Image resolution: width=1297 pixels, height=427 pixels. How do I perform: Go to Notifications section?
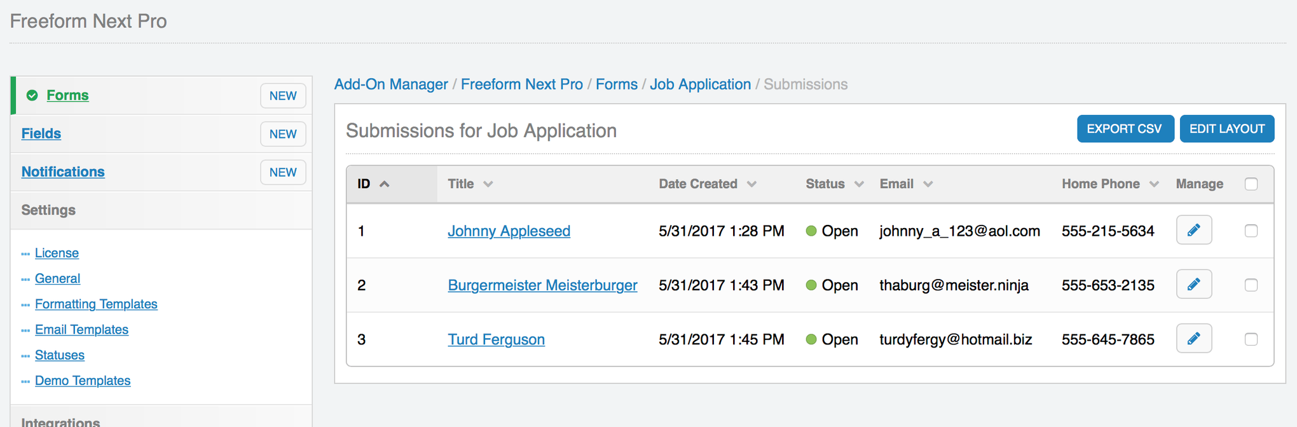63,172
